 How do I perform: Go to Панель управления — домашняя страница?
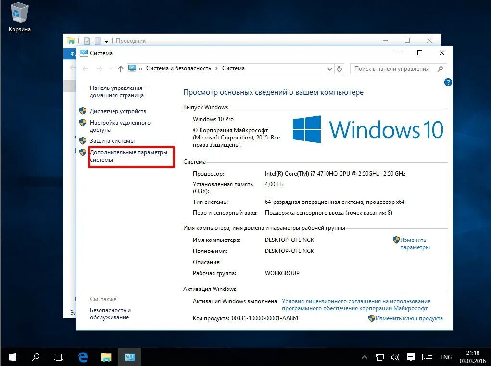120,92
